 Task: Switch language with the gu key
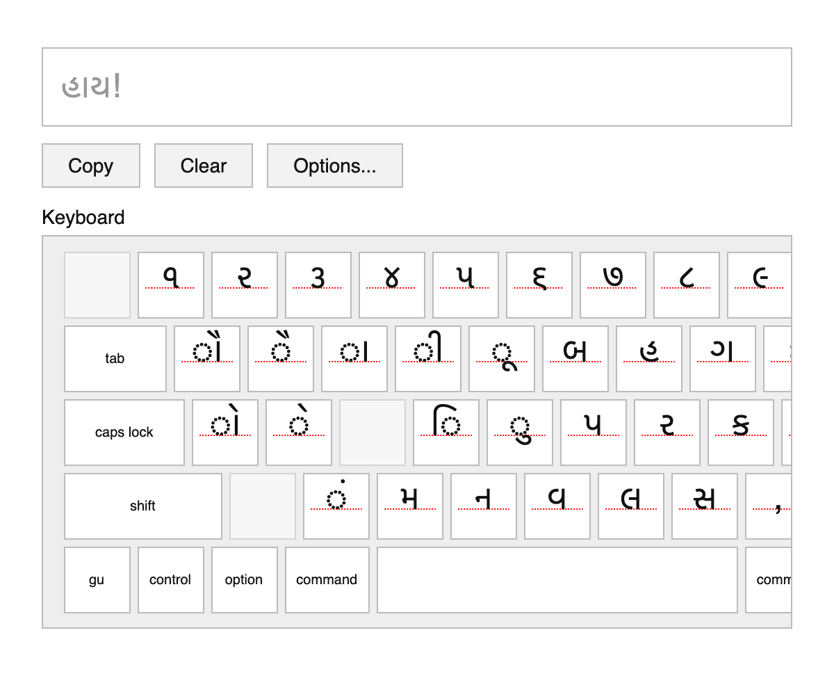tap(97, 580)
